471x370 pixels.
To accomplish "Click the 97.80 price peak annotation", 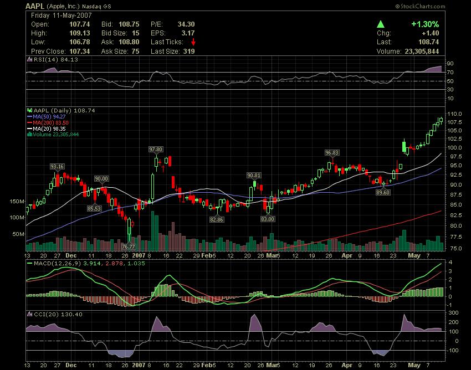I will (x=156, y=149).
